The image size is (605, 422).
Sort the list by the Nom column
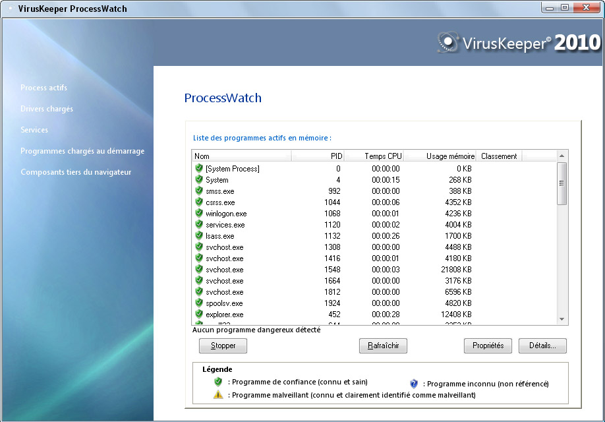241,156
